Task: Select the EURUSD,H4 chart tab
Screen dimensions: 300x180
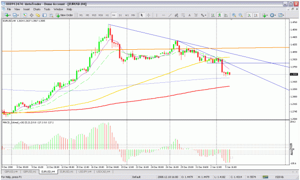Action: pos(48,172)
